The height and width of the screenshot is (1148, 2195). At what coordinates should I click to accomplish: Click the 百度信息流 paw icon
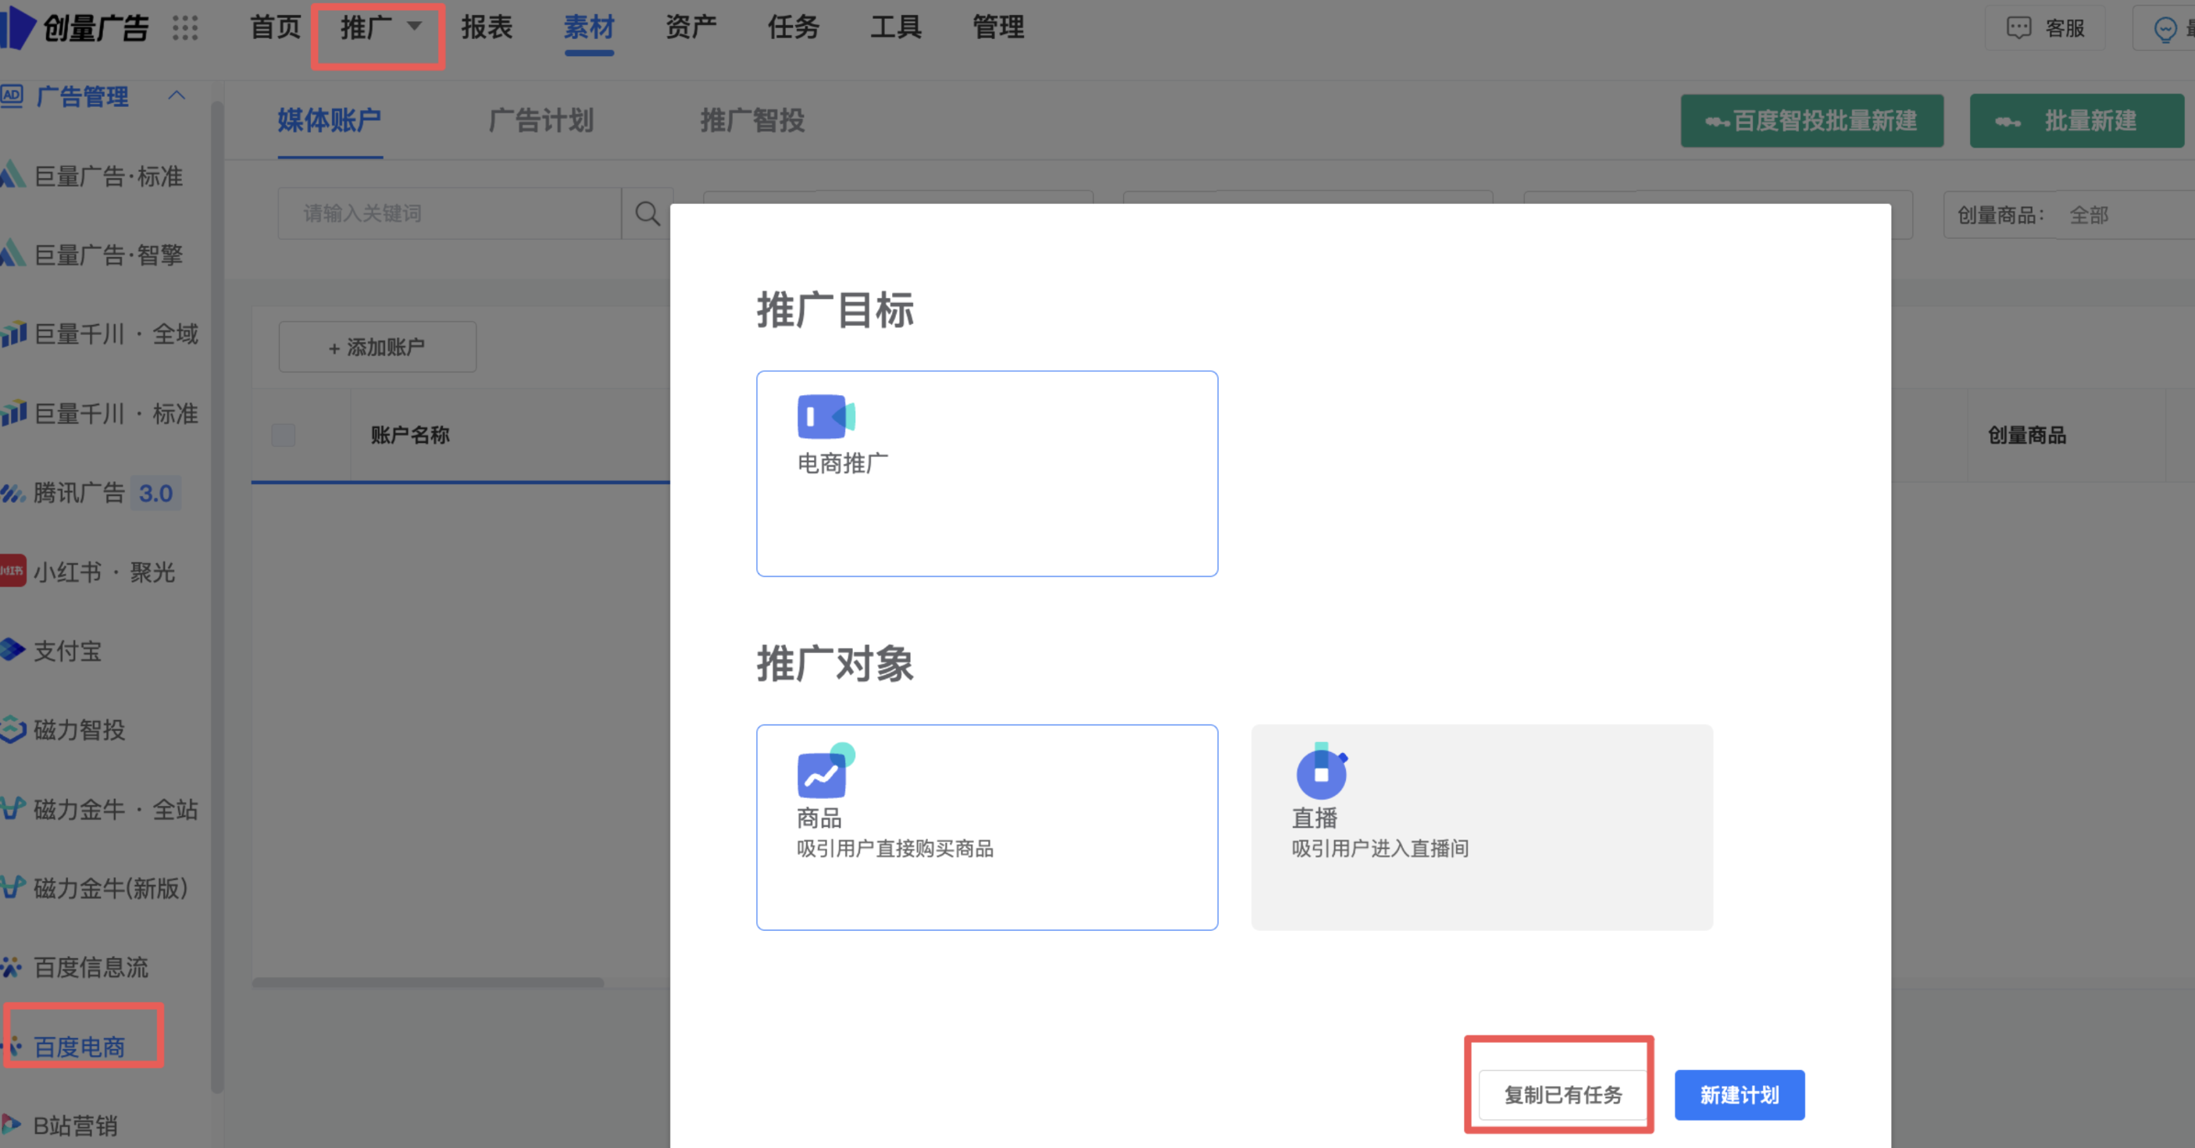click(10, 967)
